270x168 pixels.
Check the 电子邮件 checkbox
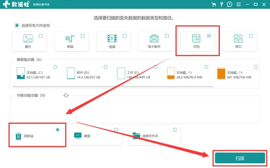[x=167, y=36]
